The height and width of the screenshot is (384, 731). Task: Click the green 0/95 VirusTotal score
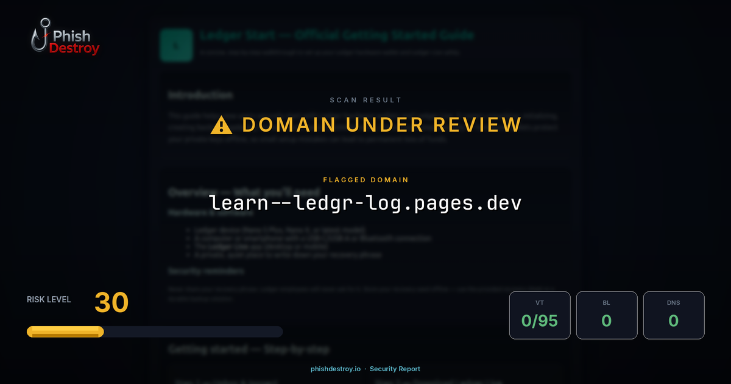coord(540,320)
